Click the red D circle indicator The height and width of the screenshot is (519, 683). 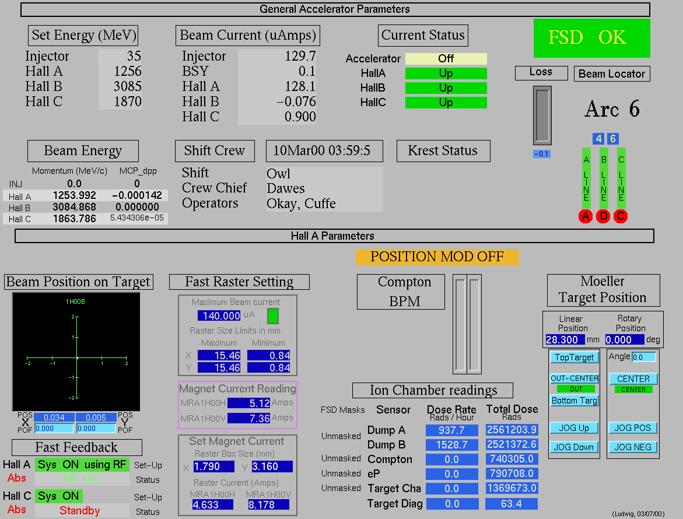pos(603,216)
